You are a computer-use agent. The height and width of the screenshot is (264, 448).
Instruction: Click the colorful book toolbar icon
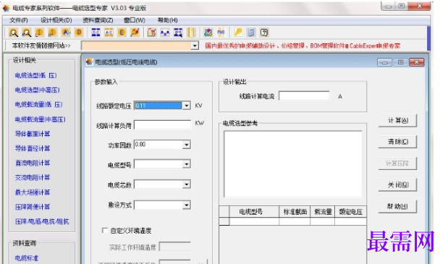[x=208, y=33]
